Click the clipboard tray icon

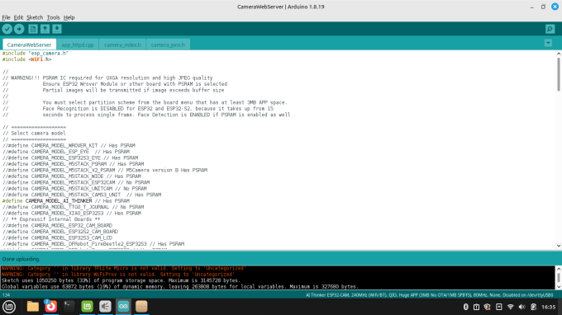[476, 307]
